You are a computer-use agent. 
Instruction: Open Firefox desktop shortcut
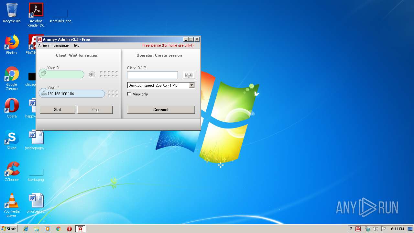(12, 45)
